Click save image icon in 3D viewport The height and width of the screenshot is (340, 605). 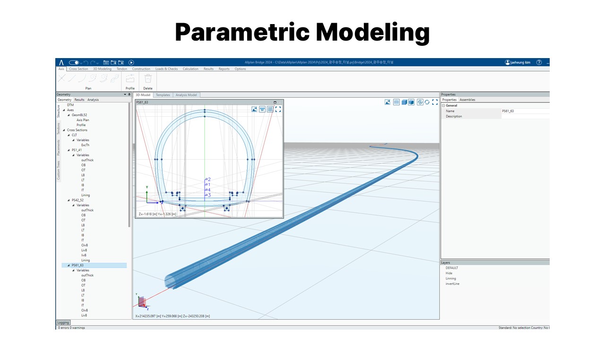click(x=388, y=102)
